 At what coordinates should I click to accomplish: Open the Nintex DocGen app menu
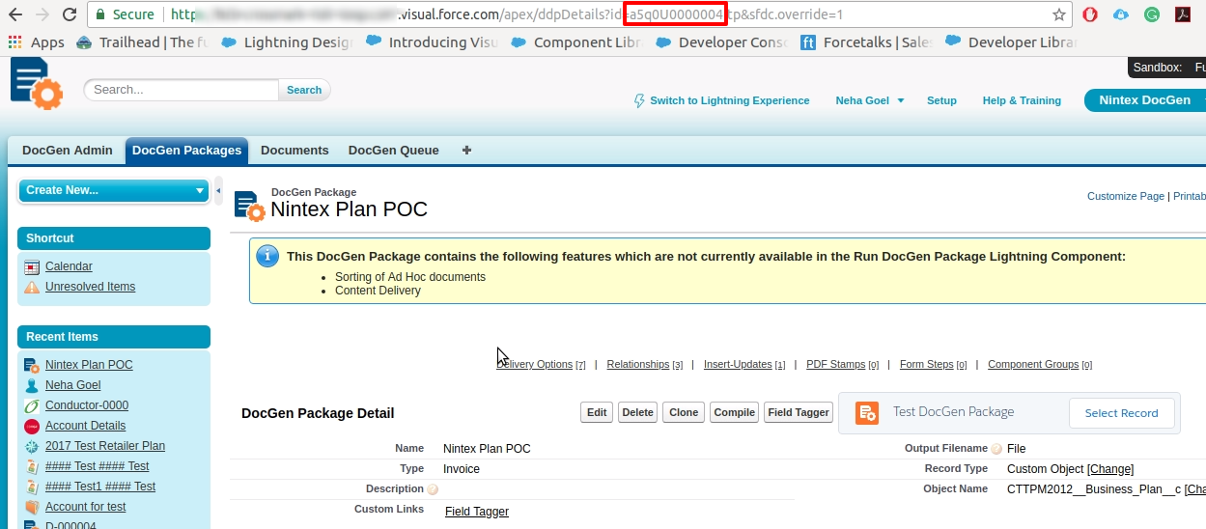point(1144,100)
